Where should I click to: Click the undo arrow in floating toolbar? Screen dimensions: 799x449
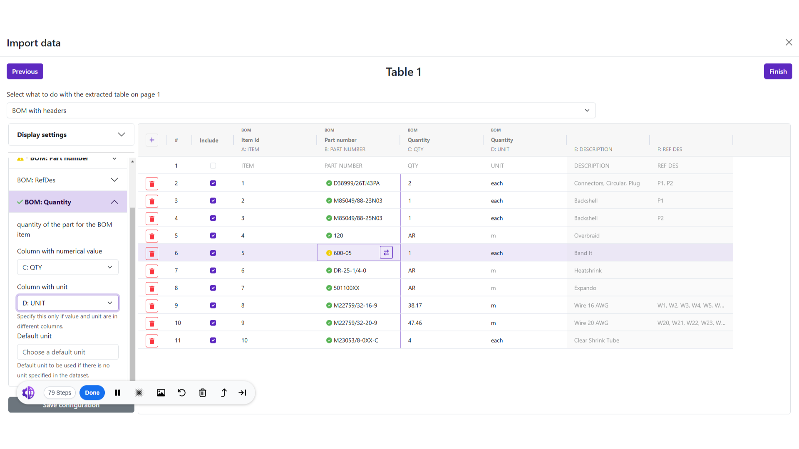click(x=182, y=392)
